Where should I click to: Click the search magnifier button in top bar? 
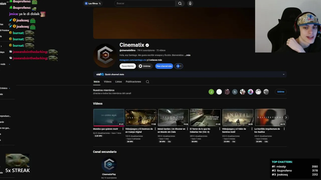[180, 3]
